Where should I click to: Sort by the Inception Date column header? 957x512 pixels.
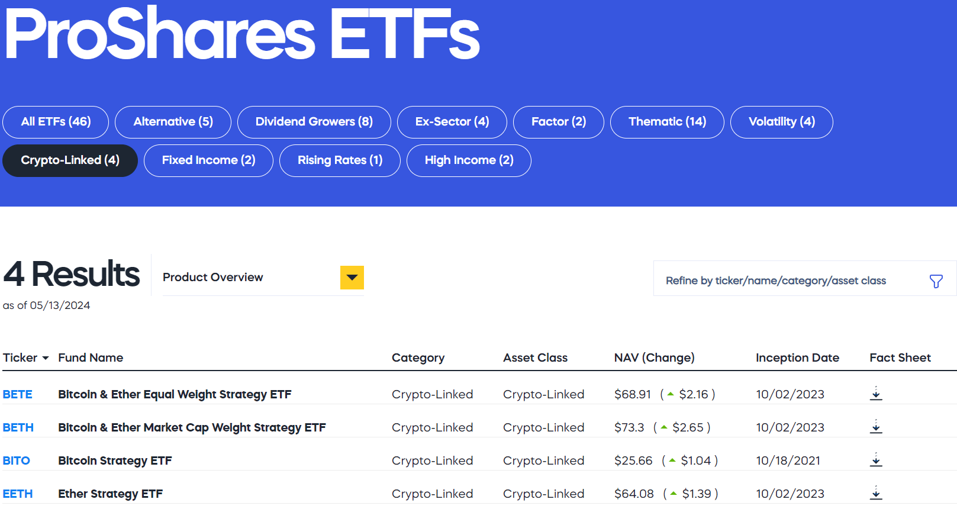click(797, 358)
